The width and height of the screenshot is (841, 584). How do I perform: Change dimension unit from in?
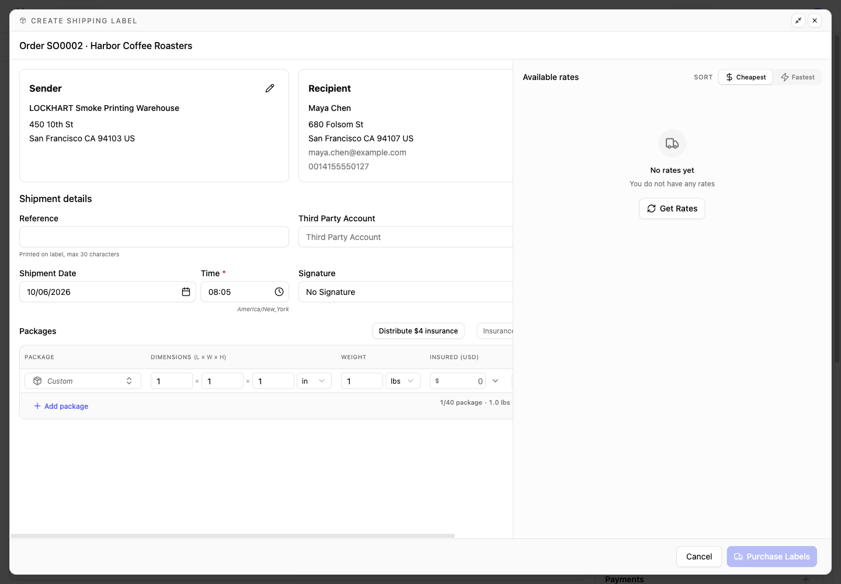314,381
